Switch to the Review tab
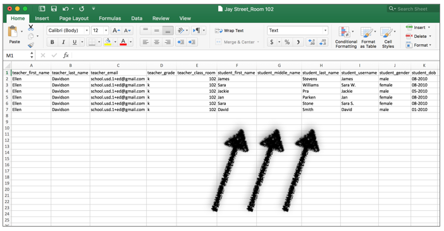 click(x=161, y=18)
